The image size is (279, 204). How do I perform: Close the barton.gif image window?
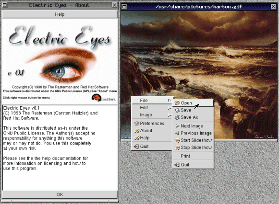coord(273,7)
